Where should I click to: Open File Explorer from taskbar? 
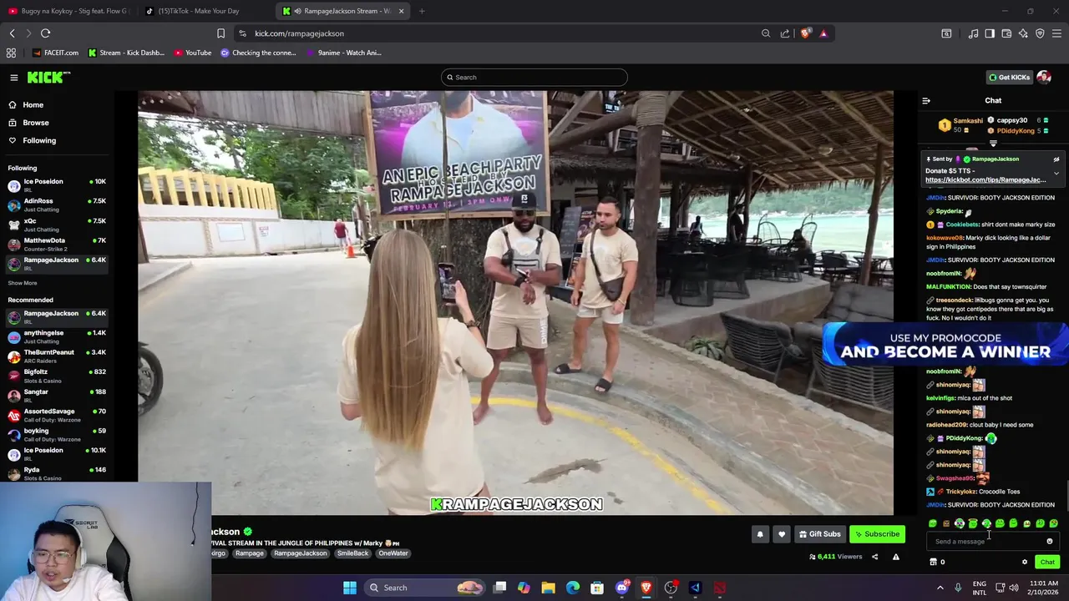[548, 588]
